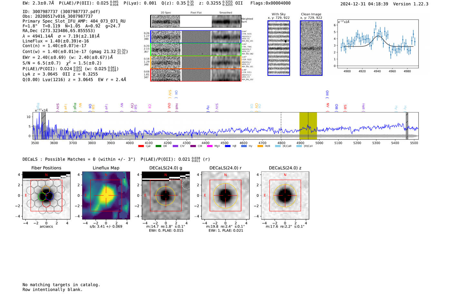Open the DECaLS(24.0) z cutout
Screen dimensions: 451x307
click(x=285, y=196)
